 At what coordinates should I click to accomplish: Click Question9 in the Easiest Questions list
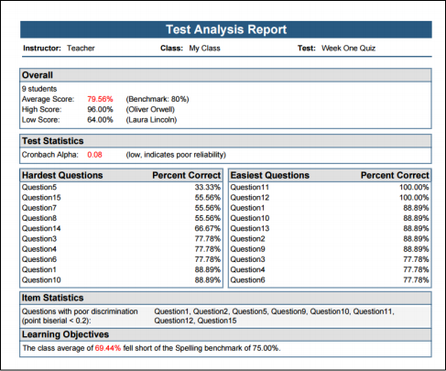tap(247, 249)
